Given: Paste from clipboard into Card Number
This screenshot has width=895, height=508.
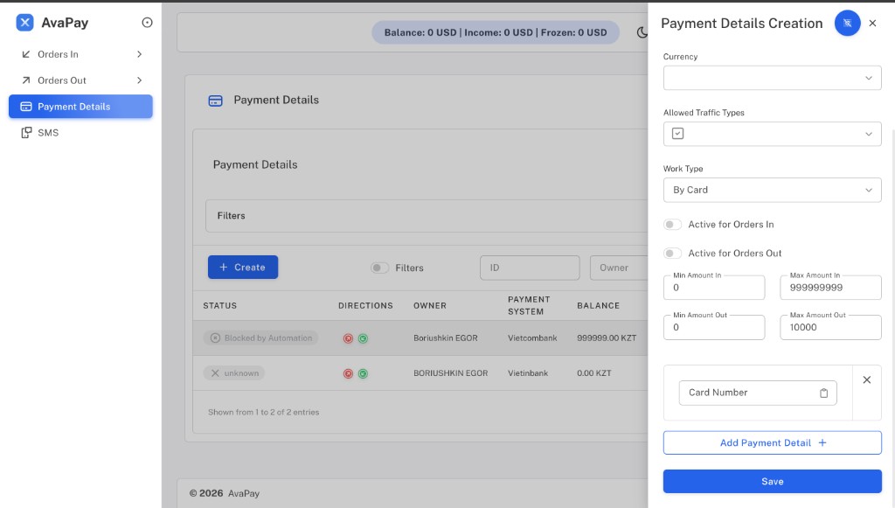Looking at the screenshot, I should click(x=823, y=393).
